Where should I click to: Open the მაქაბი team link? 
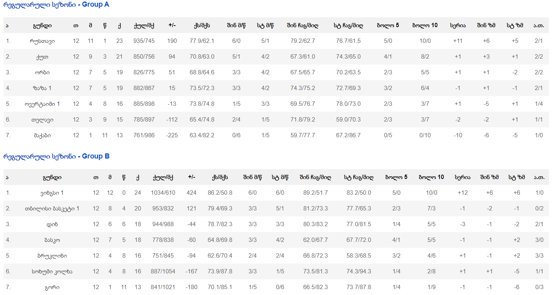point(42,135)
